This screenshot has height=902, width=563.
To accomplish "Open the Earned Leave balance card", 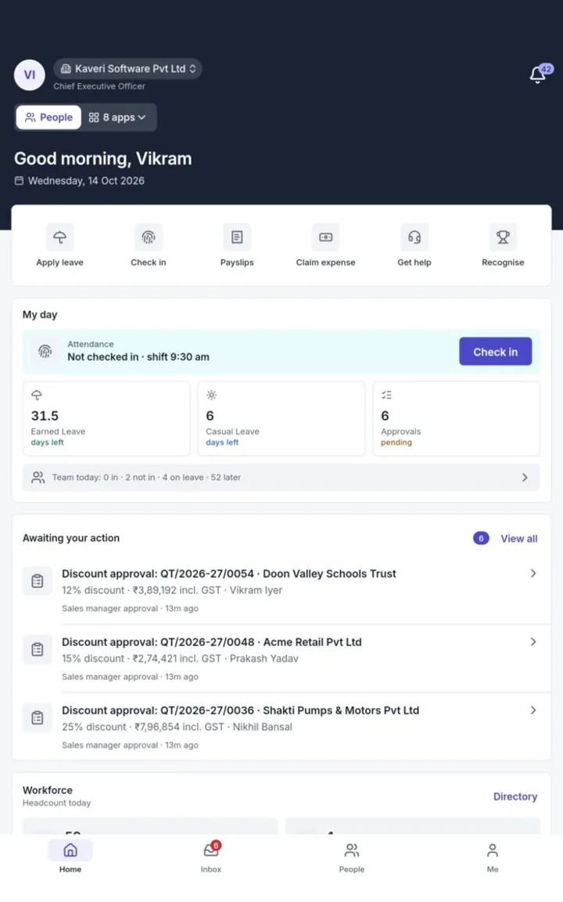I will pos(106,418).
